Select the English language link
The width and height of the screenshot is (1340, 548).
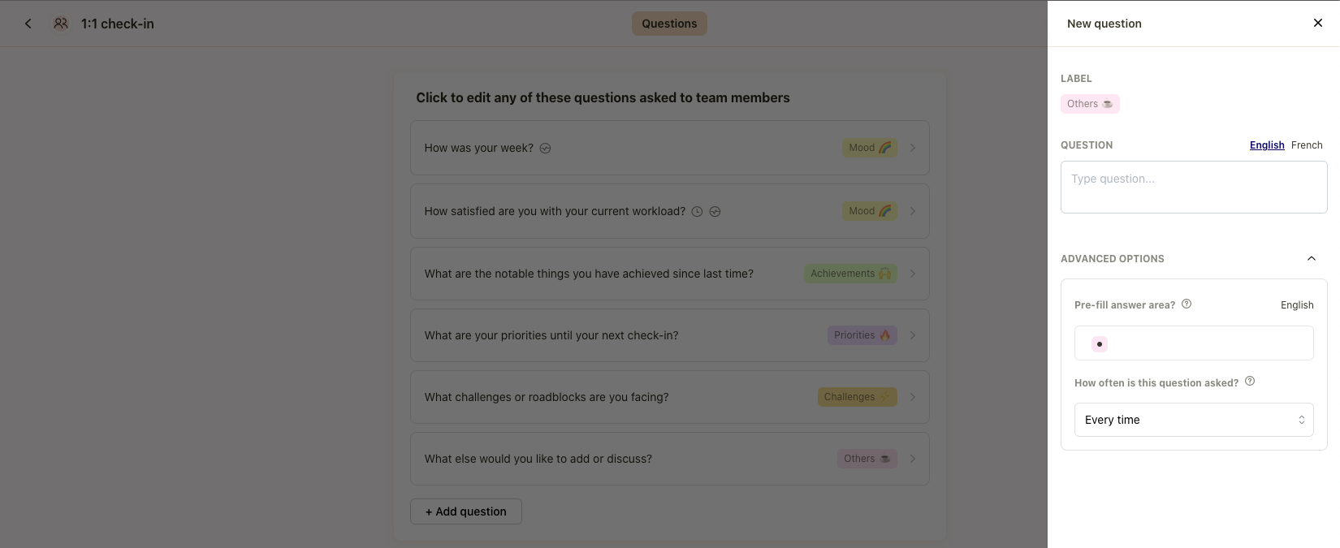coord(1267,145)
